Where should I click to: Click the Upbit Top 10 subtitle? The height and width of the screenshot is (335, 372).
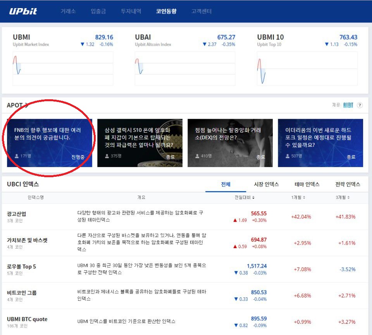pos(269,45)
